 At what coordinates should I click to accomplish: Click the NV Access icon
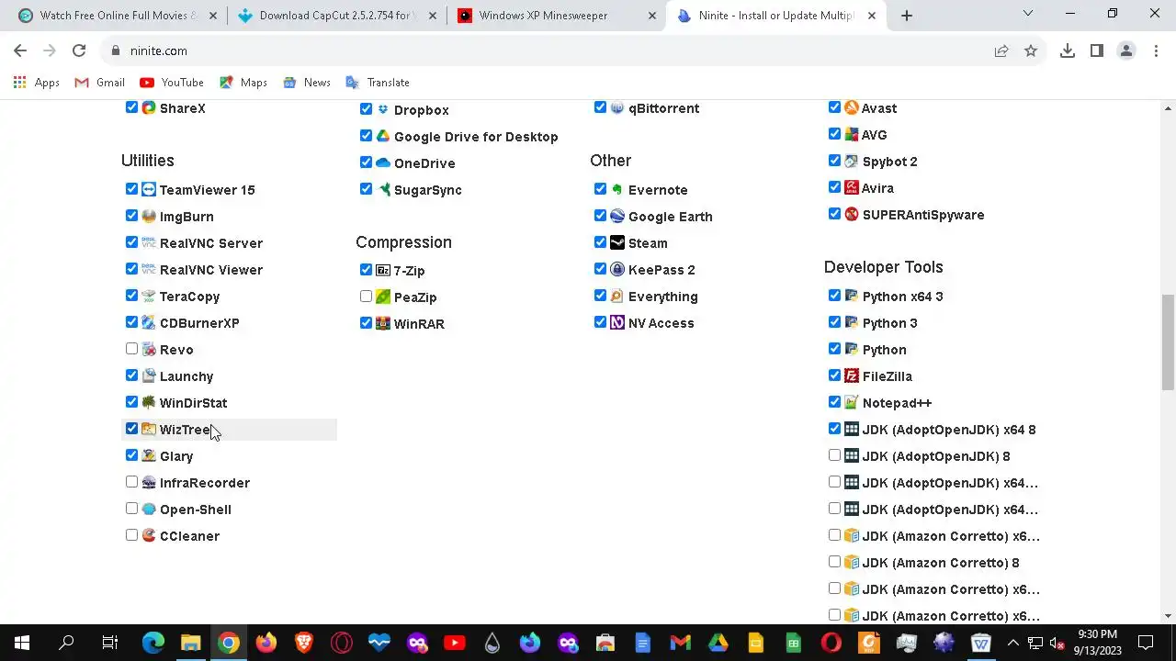click(x=617, y=322)
